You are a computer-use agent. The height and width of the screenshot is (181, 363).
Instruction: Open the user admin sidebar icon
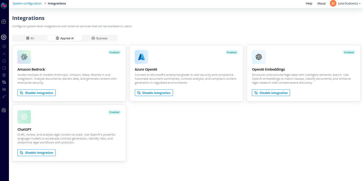click(4, 110)
